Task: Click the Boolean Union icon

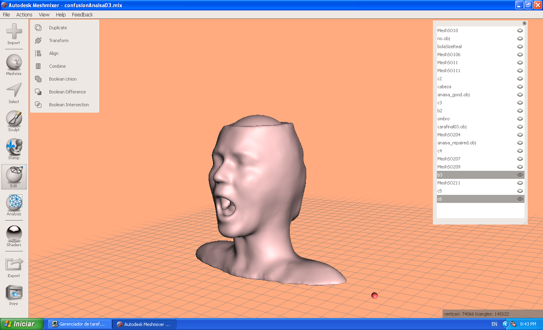Action: click(x=38, y=79)
